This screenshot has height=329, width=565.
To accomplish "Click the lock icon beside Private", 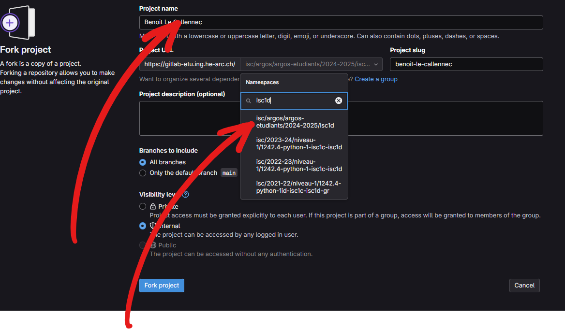I will point(153,207).
